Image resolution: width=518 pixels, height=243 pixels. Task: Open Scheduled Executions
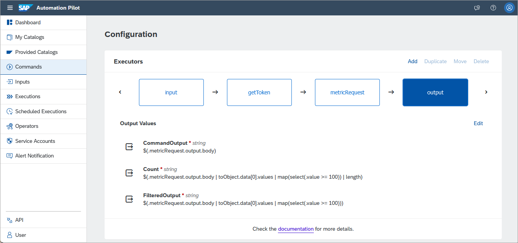click(x=43, y=111)
